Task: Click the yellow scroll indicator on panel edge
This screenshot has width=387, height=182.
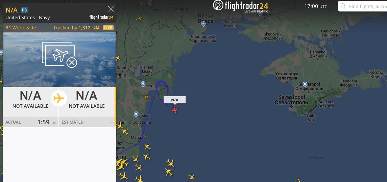Action: [x=115, y=106]
